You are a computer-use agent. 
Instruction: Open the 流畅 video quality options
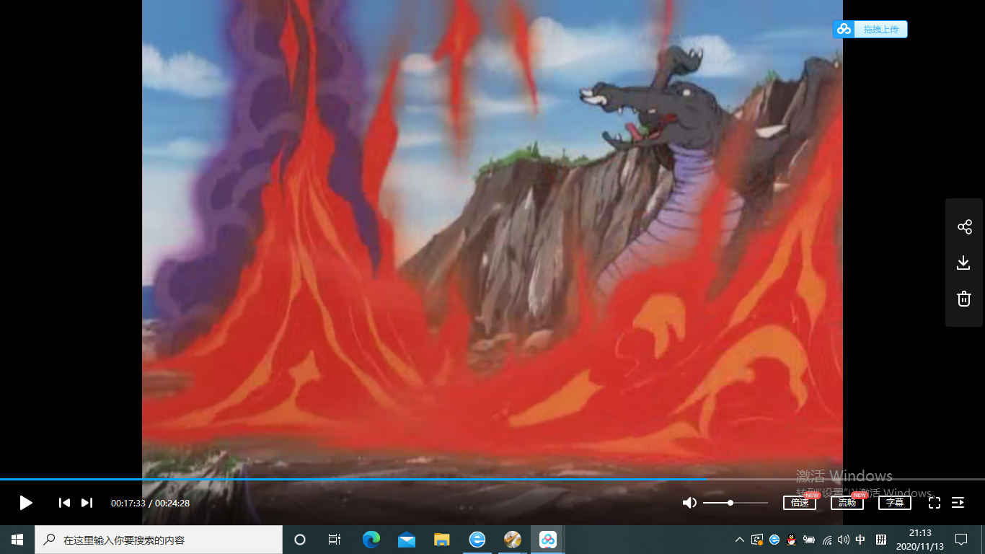click(847, 503)
